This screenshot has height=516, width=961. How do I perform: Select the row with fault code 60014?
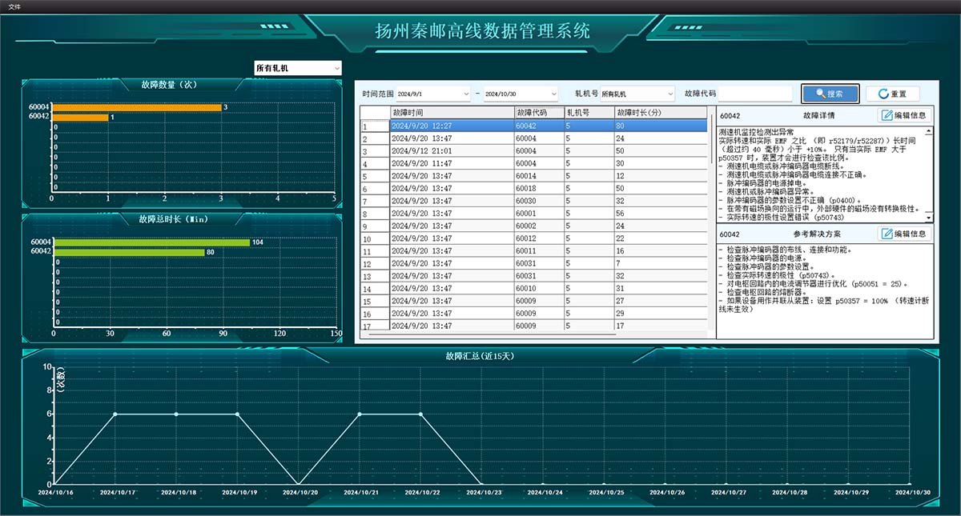point(535,176)
